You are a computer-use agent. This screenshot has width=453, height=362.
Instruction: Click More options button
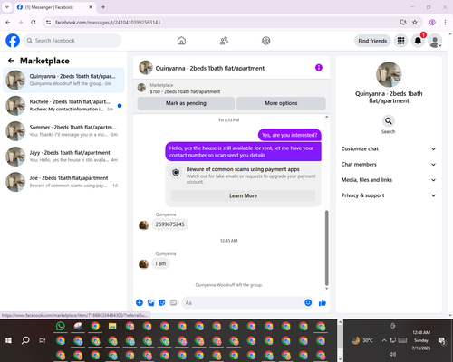pos(281,103)
